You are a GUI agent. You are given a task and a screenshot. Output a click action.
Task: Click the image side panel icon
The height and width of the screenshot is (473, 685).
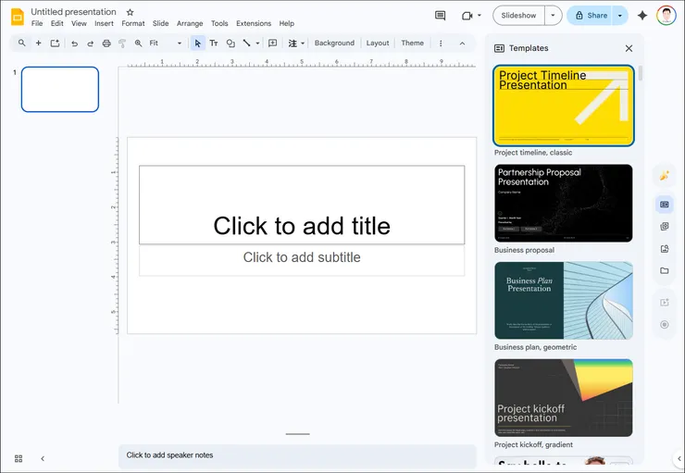click(x=664, y=248)
